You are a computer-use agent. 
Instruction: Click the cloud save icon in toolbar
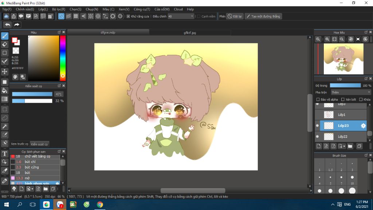pos(6,16)
